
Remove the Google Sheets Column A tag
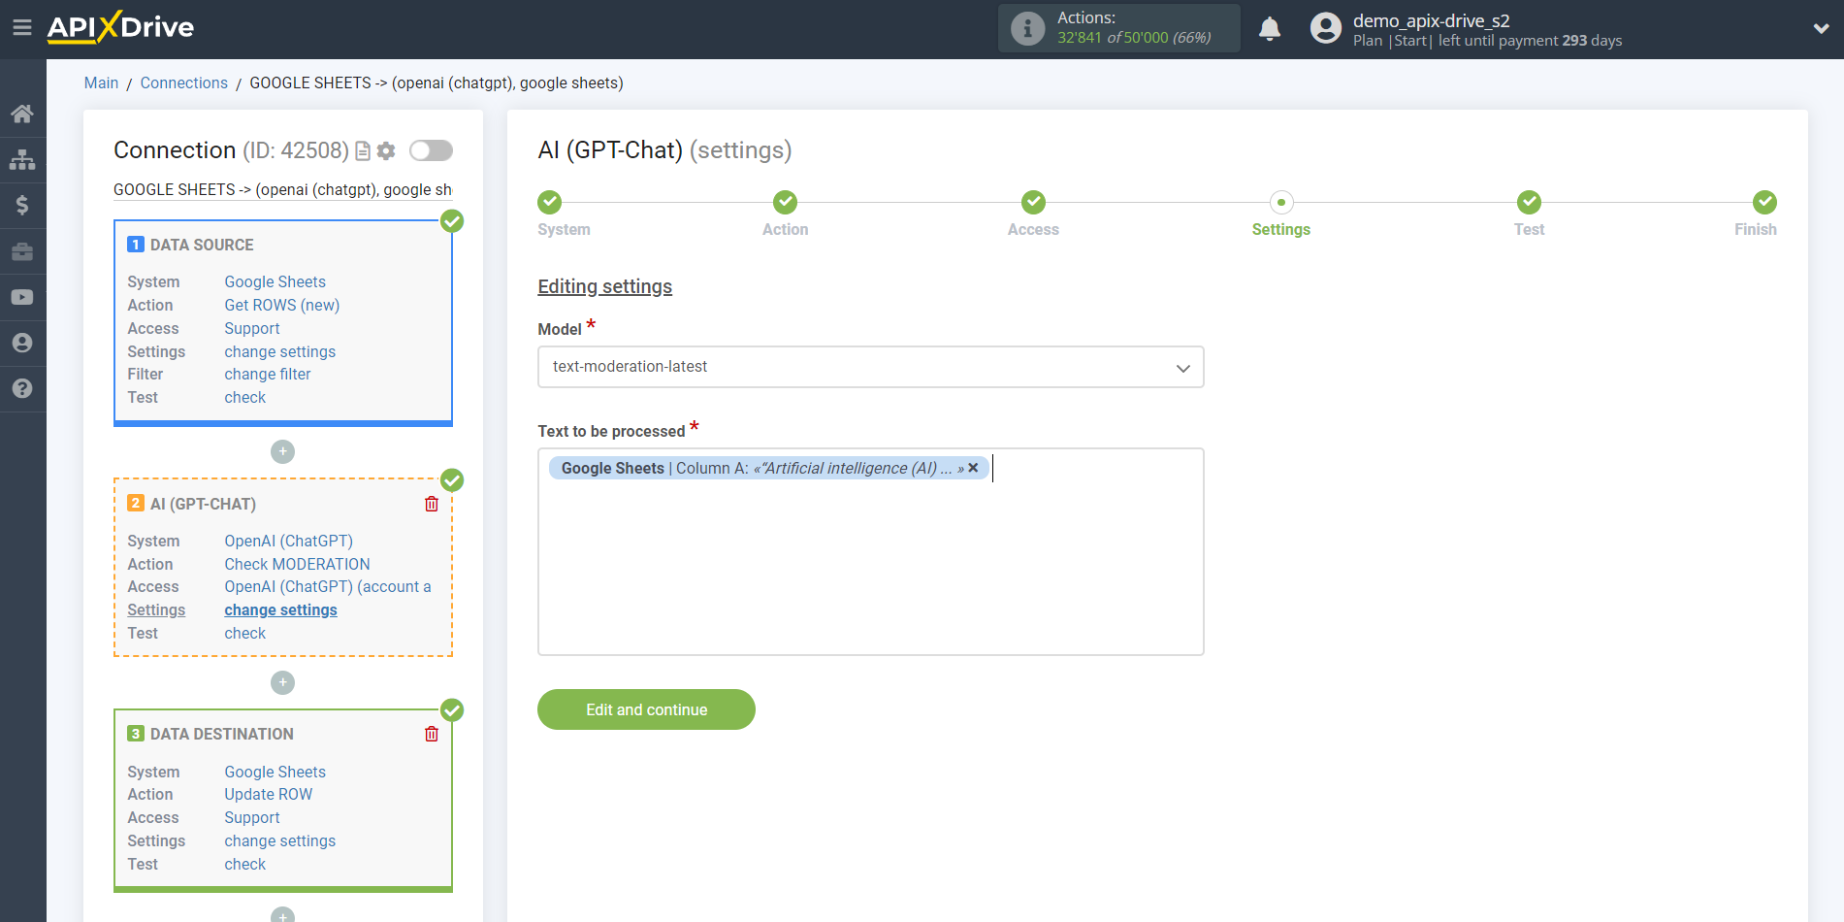(x=973, y=468)
